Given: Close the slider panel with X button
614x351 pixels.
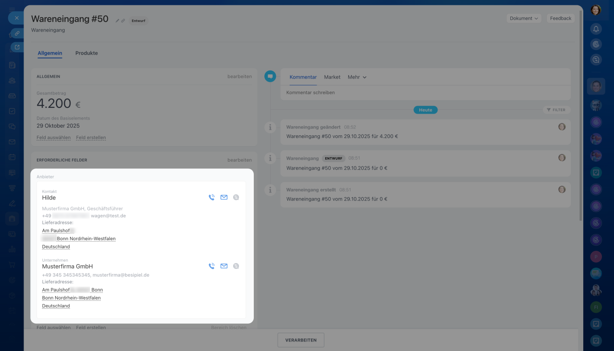Looking at the screenshot, I should pyautogui.click(x=16, y=18).
